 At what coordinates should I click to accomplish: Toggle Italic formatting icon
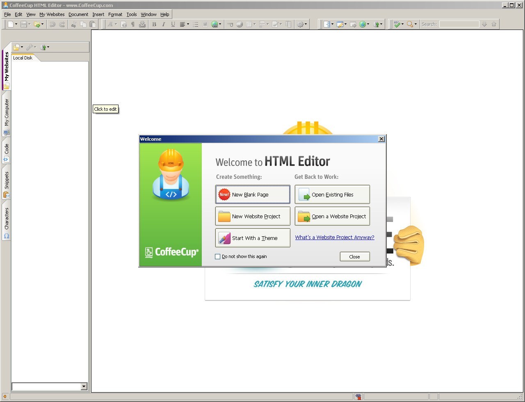[x=164, y=24]
